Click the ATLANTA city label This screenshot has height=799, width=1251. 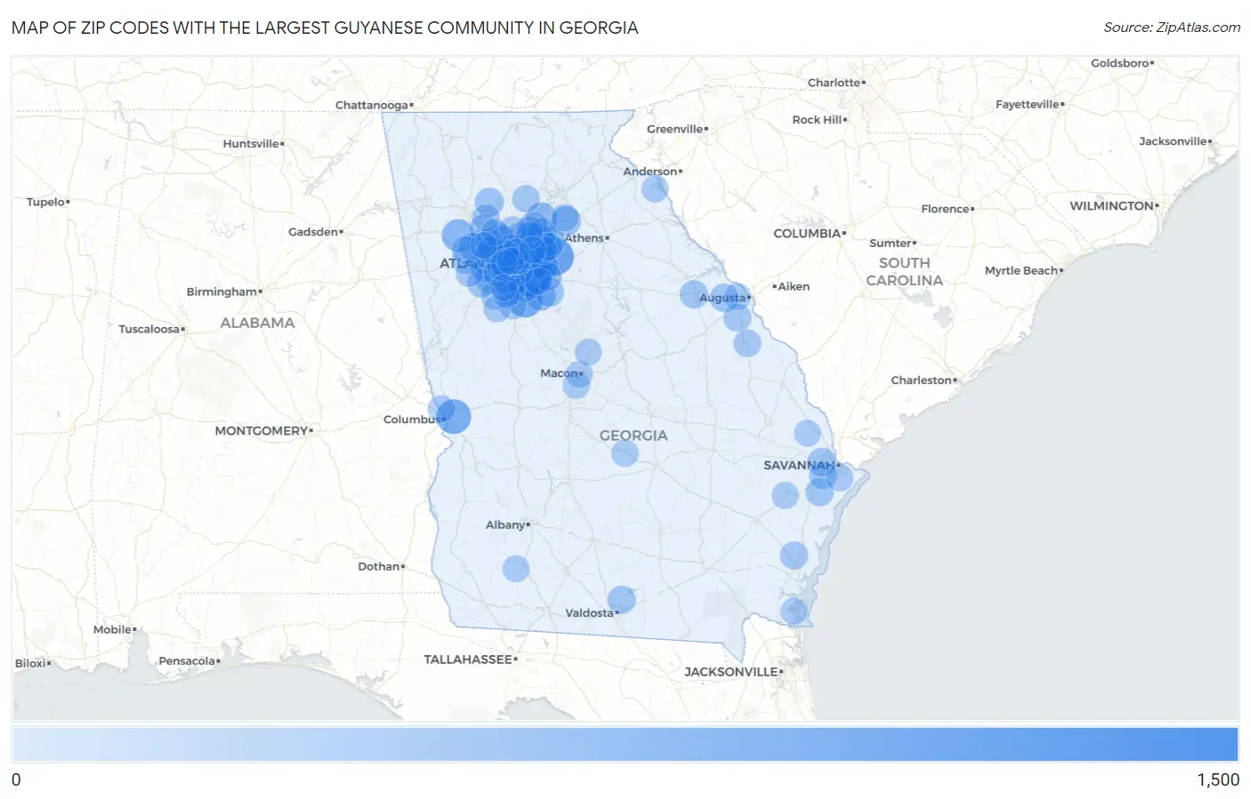point(458,263)
